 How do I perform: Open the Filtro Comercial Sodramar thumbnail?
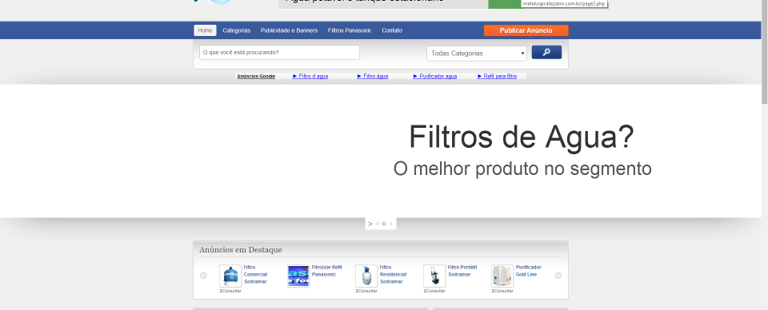pyautogui.click(x=230, y=276)
